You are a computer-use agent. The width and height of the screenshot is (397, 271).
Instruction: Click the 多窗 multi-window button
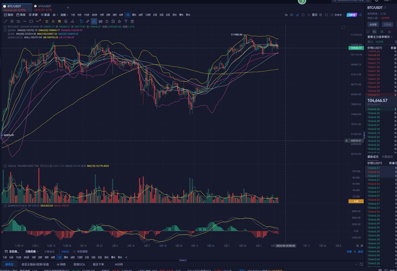pyautogui.click(x=33, y=15)
